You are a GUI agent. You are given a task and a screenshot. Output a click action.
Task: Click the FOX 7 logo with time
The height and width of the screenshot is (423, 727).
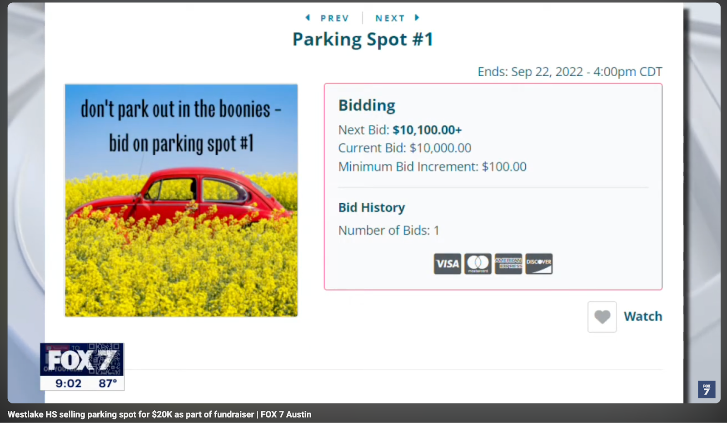click(x=82, y=367)
